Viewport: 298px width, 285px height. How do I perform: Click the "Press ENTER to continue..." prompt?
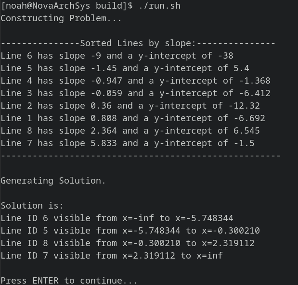pyautogui.click(x=69, y=281)
